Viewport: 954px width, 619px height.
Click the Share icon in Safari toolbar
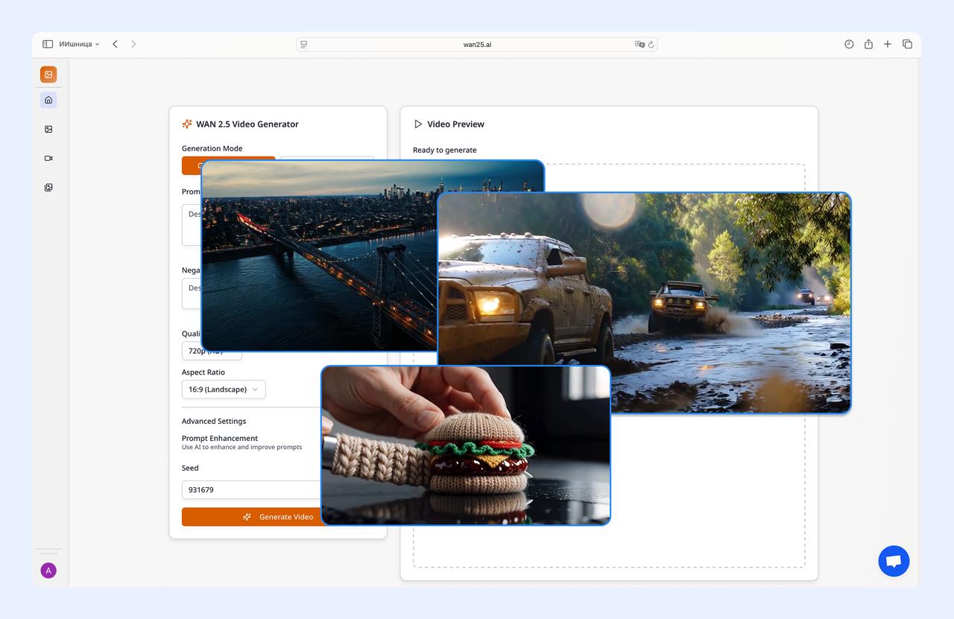[x=868, y=44]
